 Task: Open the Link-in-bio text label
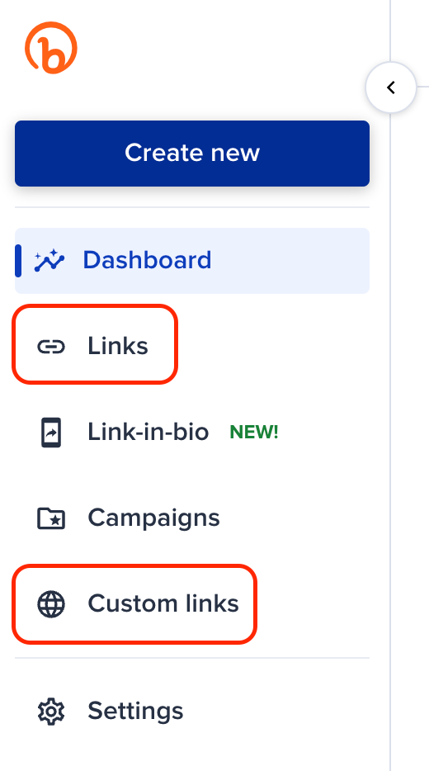pyautogui.click(x=148, y=432)
